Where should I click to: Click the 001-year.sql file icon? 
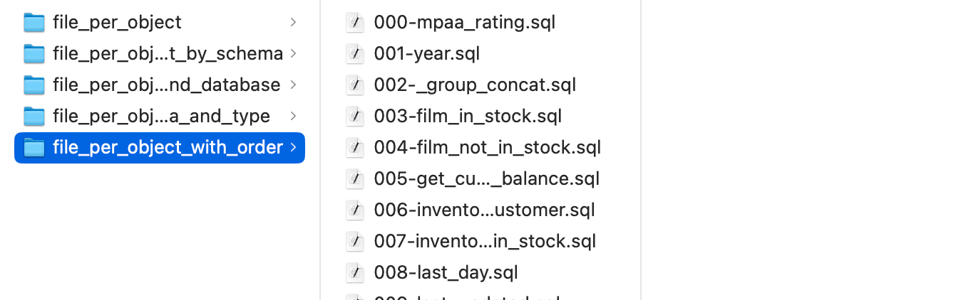pyautogui.click(x=355, y=54)
